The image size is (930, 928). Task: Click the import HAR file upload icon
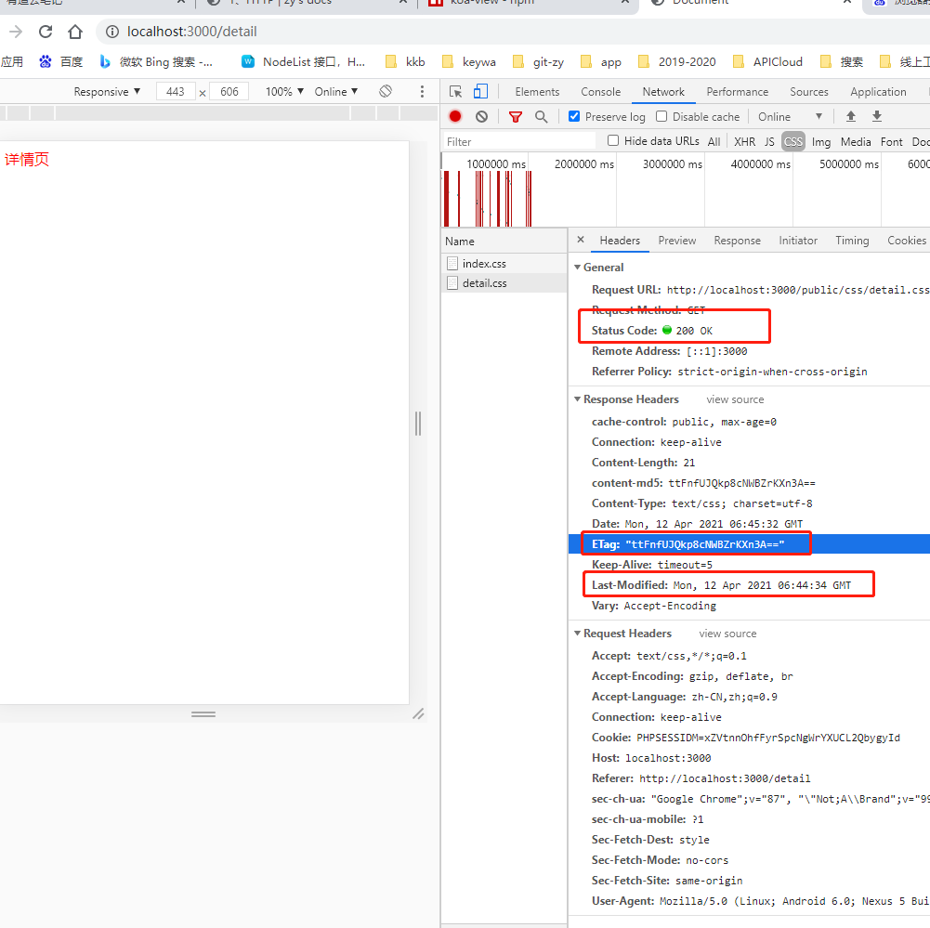(x=850, y=116)
